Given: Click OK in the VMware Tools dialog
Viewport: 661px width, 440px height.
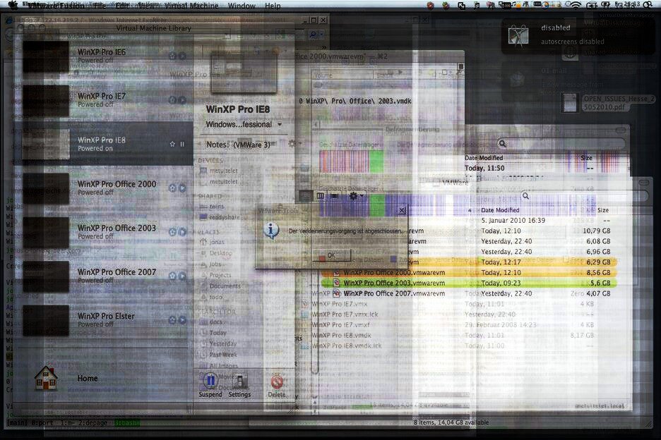Looking at the screenshot, I should 331,255.
